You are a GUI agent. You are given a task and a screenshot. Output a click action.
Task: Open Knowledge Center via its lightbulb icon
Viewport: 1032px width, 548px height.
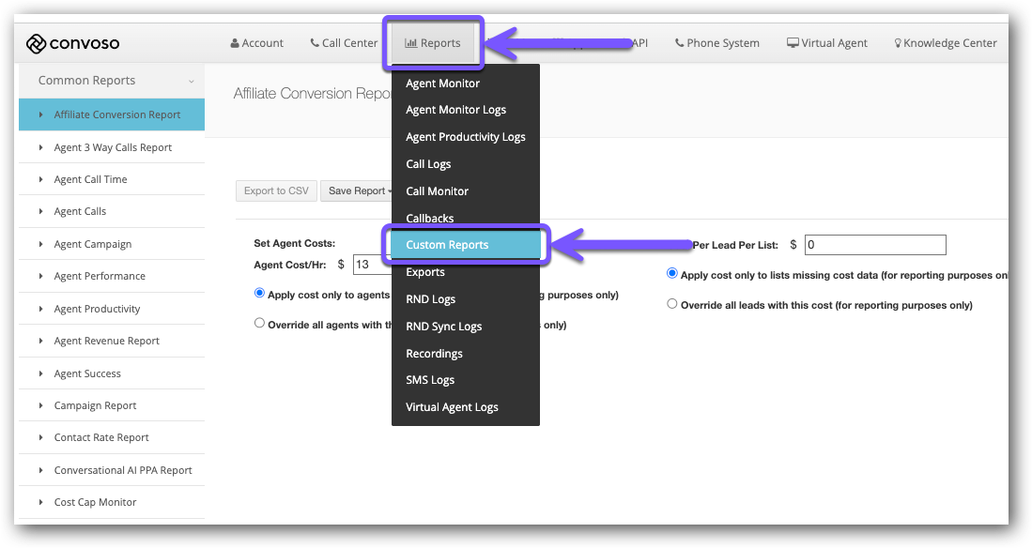pyautogui.click(x=899, y=42)
